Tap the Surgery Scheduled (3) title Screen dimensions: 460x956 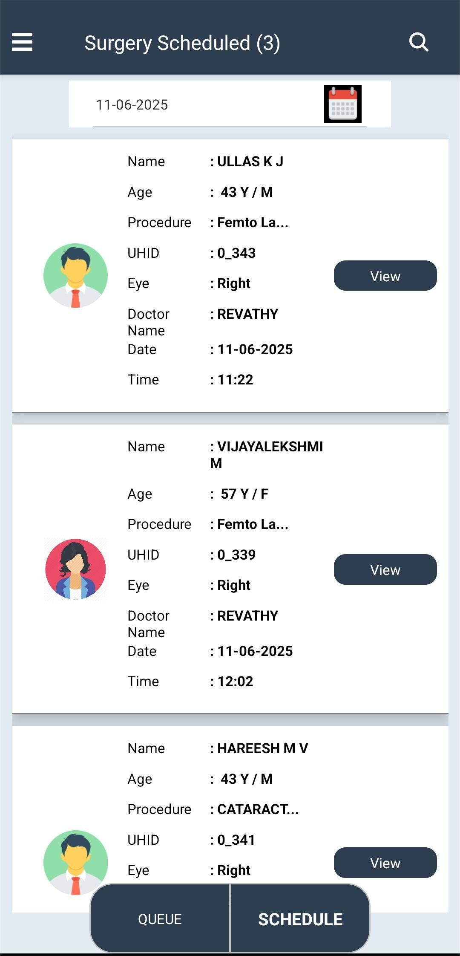182,43
